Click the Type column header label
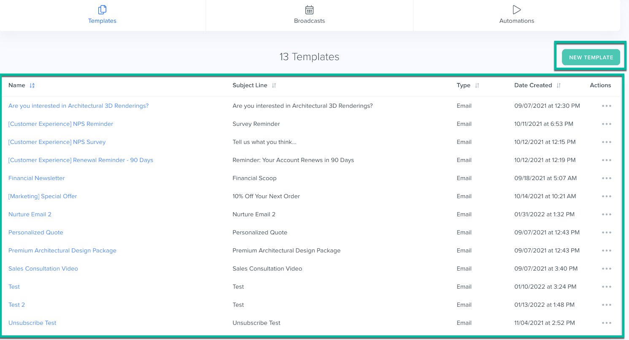This screenshot has height=340, width=629. 463,85
